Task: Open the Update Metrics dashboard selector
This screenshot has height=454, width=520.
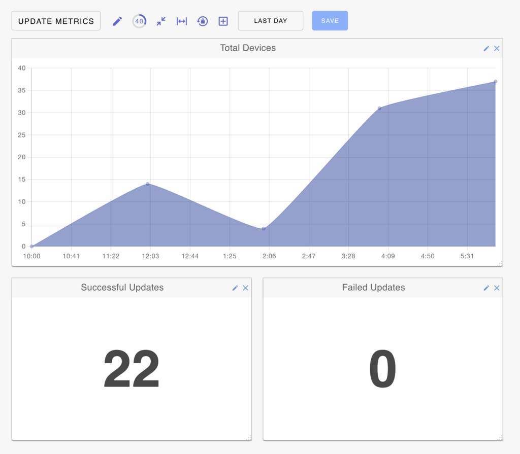Action: [56, 21]
